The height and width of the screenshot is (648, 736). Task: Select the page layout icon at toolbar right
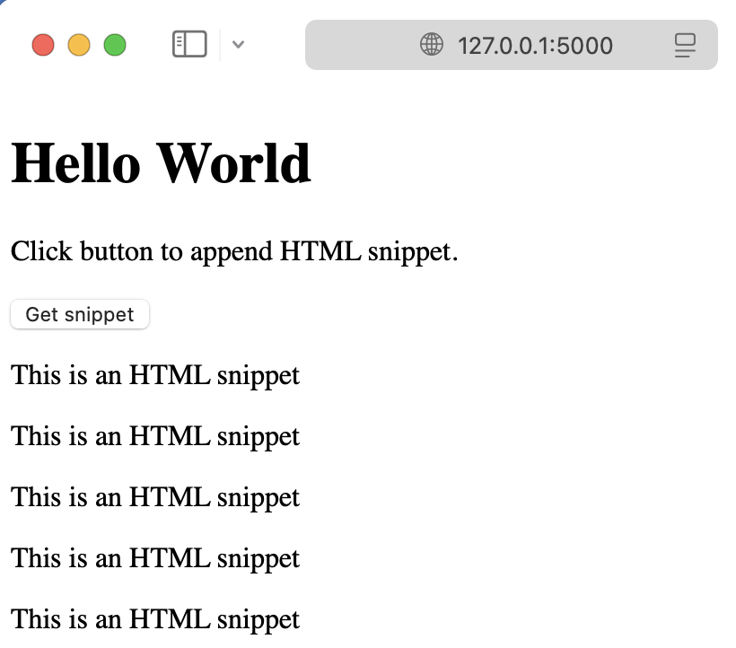pos(686,45)
